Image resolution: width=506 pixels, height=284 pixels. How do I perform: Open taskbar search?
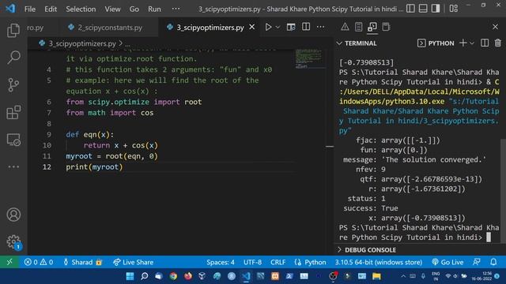144,276
